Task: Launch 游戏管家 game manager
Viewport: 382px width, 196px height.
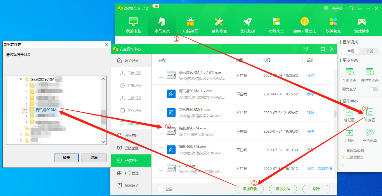Action: (362, 25)
